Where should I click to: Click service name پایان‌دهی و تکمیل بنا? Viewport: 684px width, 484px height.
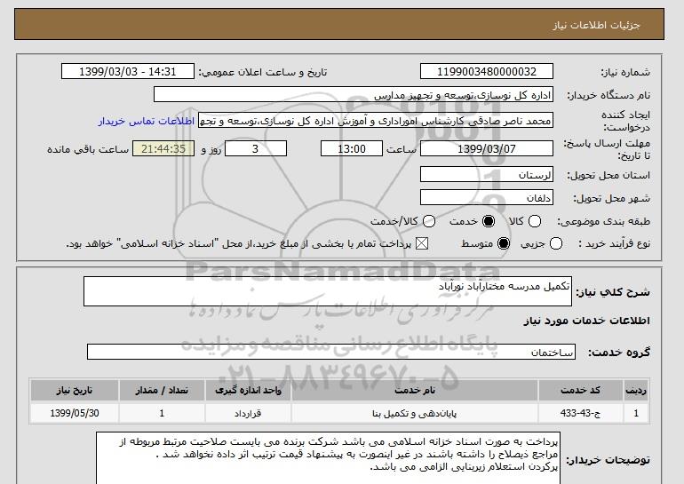(415, 413)
